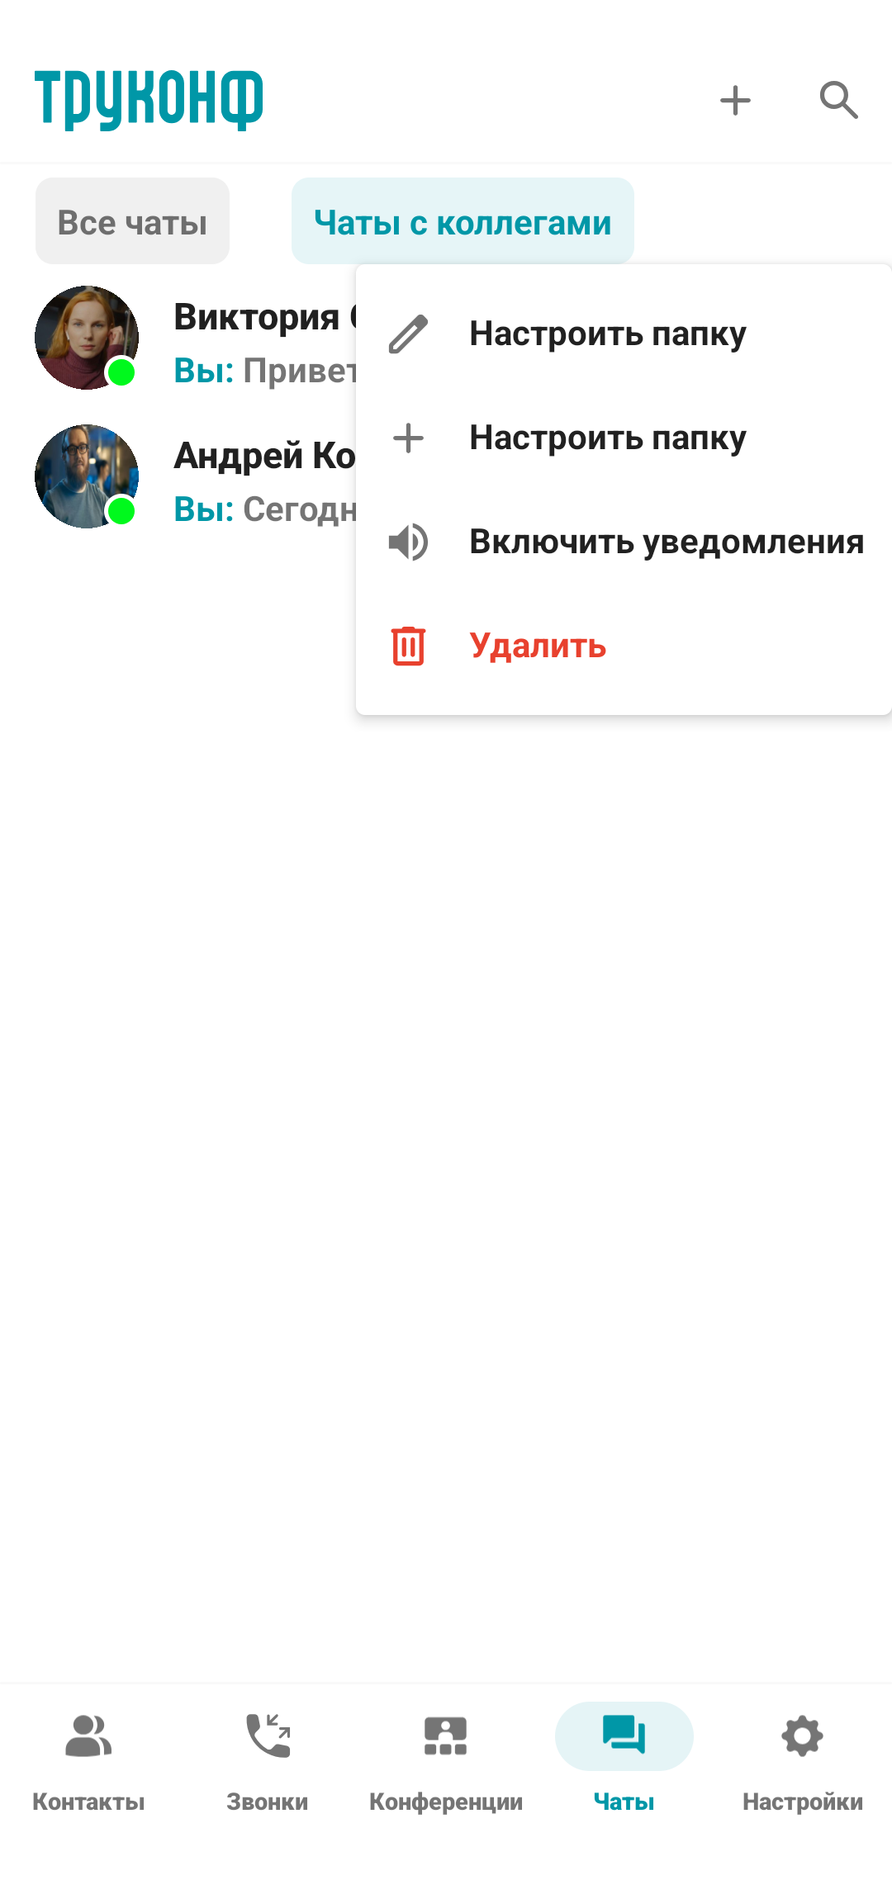Viewport: 892px width, 1880px height.
Task: Click the speaker notifications icon
Action: click(x=408, y=542)
